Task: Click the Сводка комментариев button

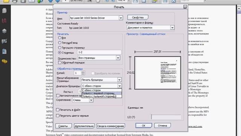Action: 111,126
